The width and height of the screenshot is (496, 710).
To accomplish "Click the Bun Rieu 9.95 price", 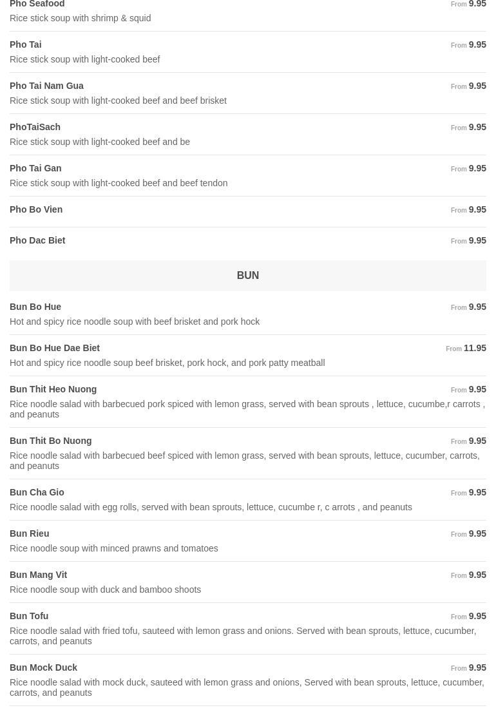I will point(477,533).
